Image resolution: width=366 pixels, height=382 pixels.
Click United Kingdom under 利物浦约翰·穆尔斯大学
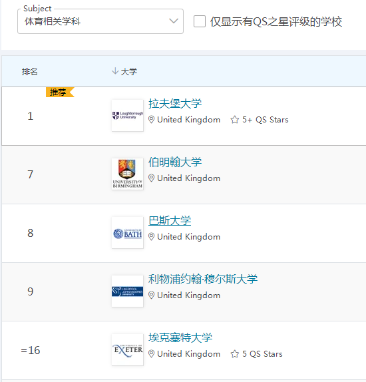coord(188,295)
